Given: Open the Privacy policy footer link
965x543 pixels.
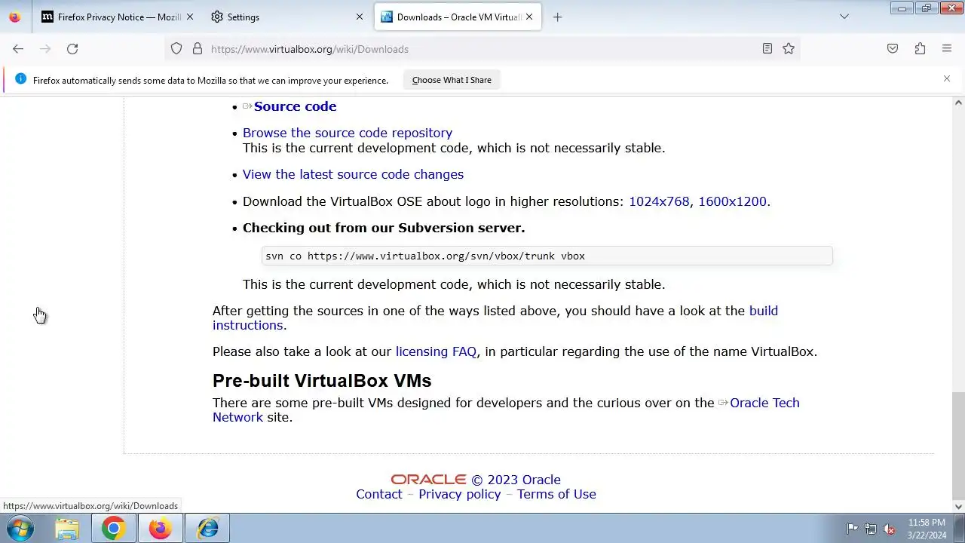Looking at the screenshot, I should coord(459,494).
